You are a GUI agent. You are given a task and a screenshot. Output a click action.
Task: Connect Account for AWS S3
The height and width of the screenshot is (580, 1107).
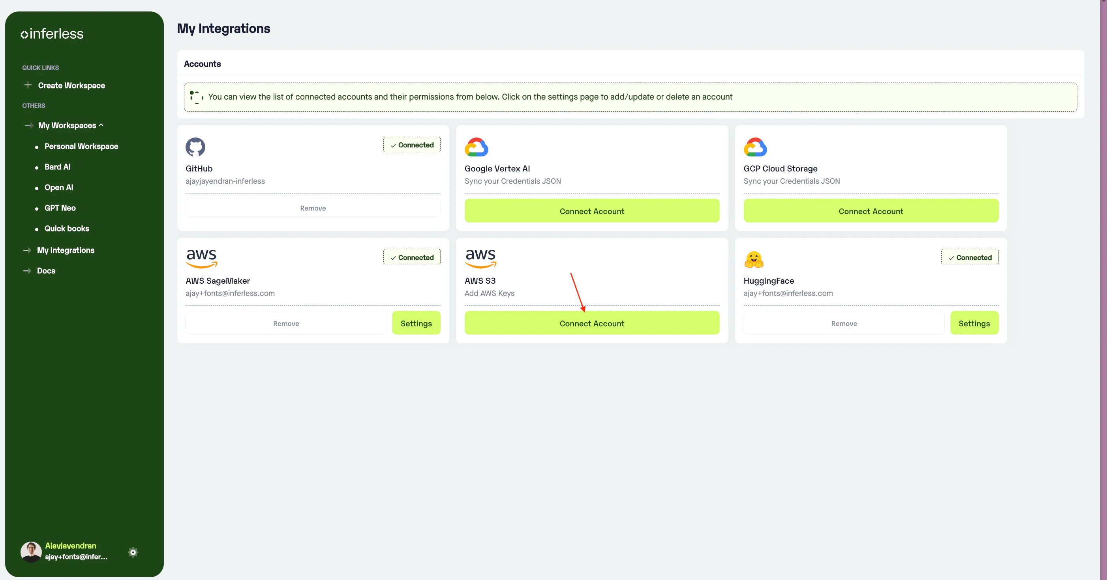click(x=591, y=323)
